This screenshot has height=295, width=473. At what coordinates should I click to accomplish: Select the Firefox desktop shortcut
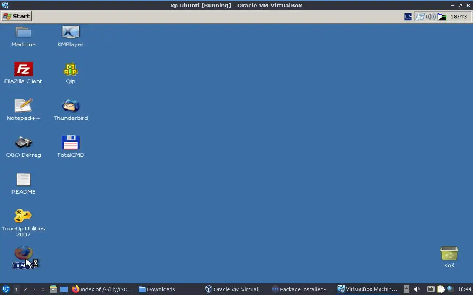point(23,257)
